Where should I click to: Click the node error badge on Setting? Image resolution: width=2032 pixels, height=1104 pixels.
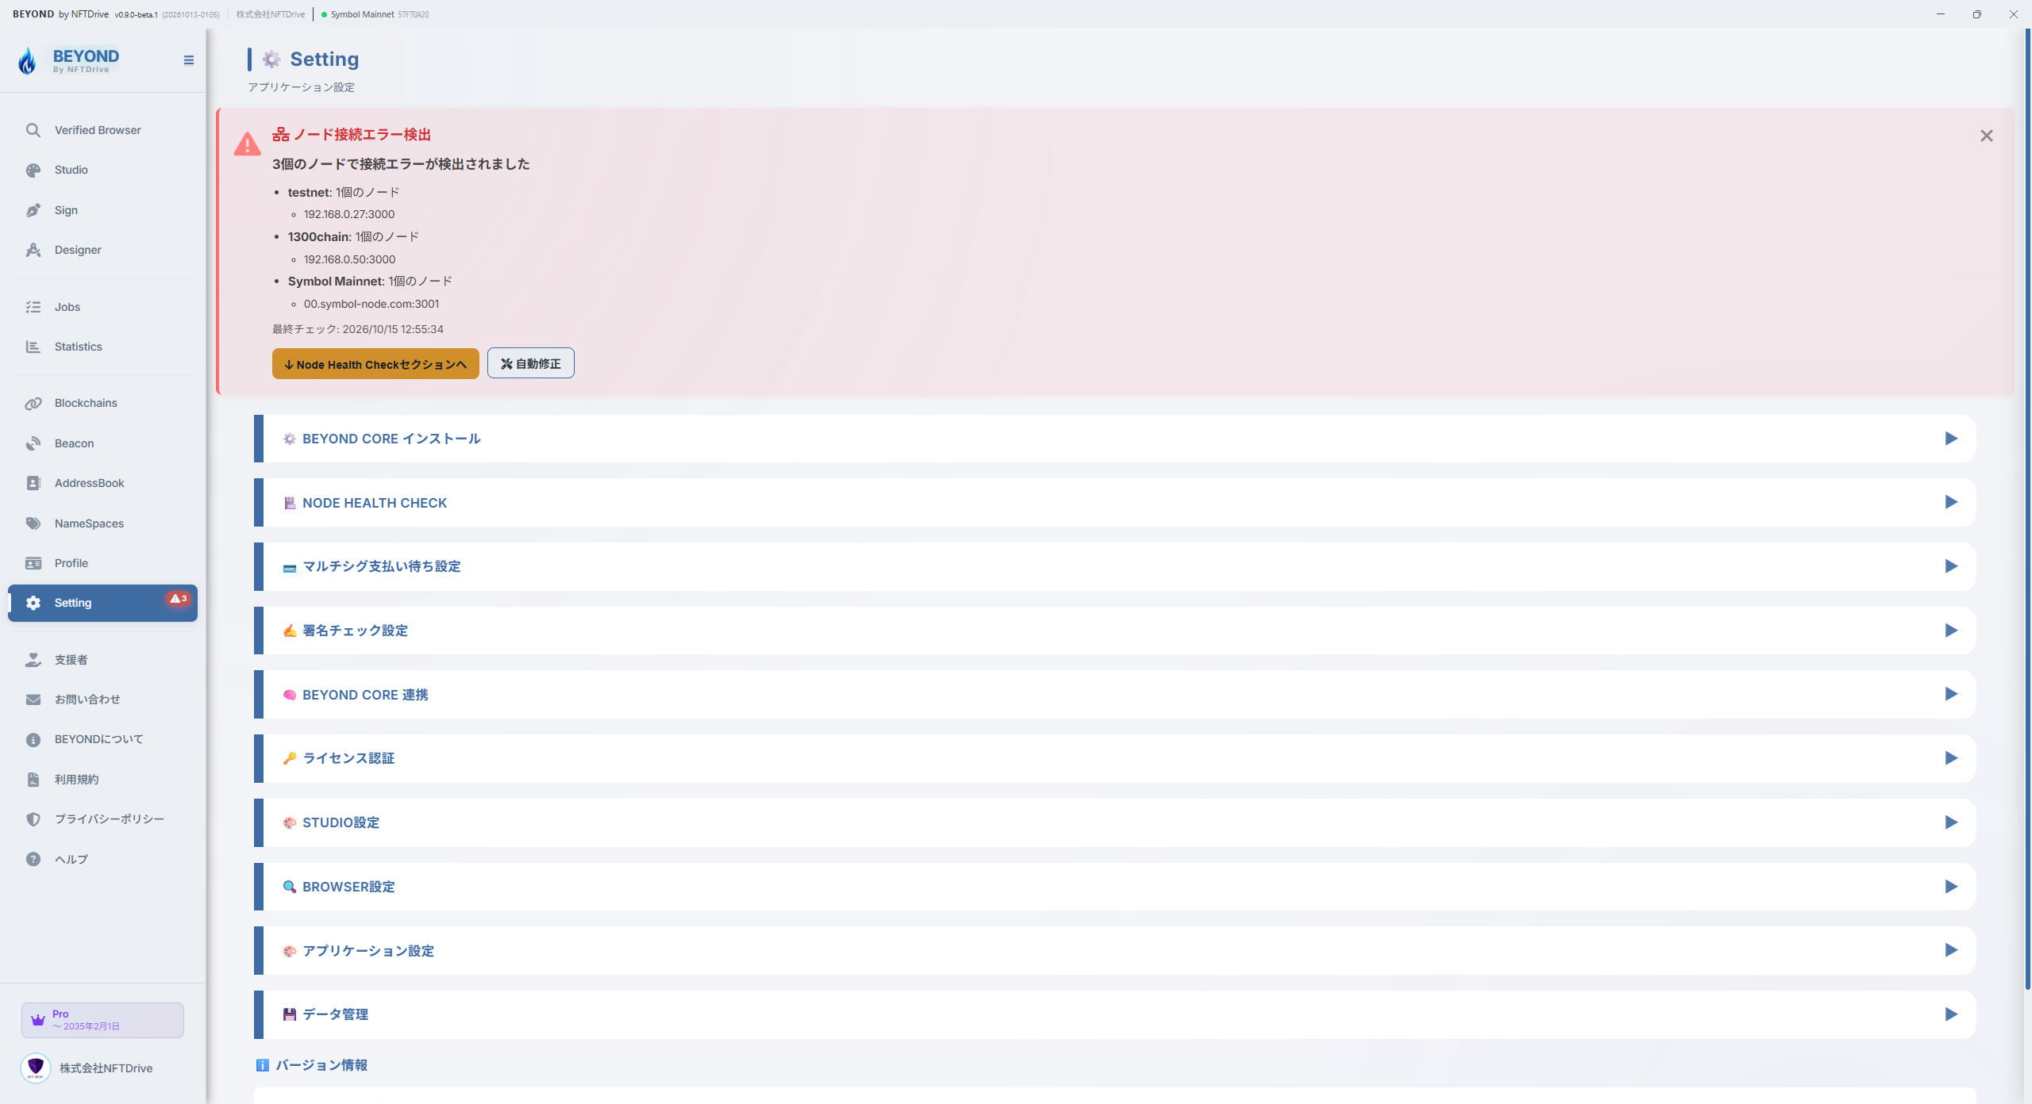179,599
